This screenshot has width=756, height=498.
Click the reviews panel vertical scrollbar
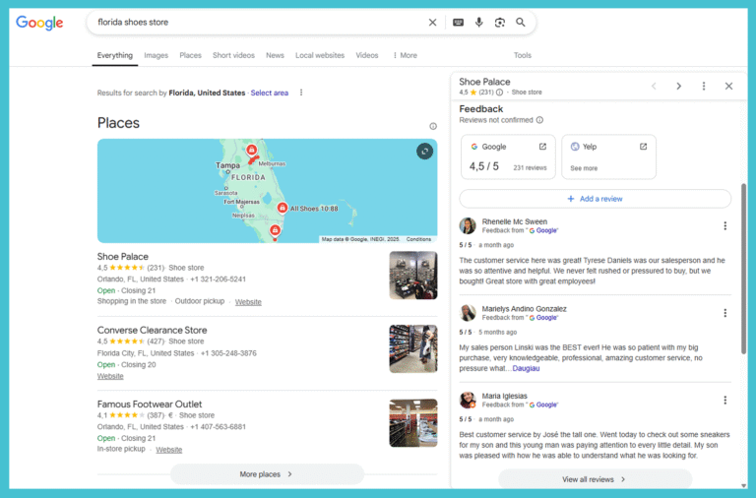pos(743,269)
